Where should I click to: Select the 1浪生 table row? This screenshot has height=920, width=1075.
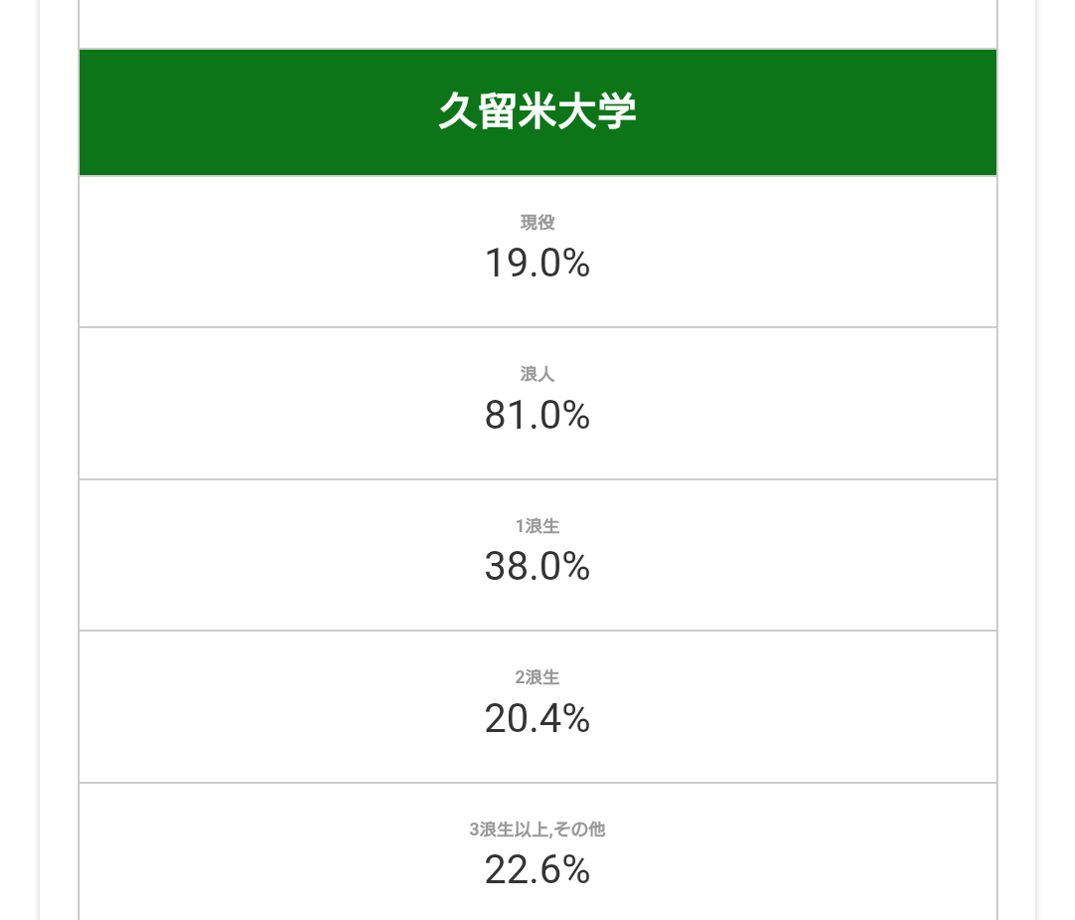click(249, 555)
